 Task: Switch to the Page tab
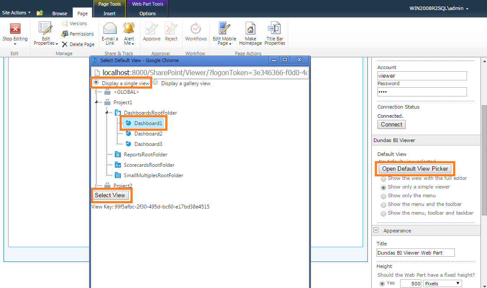pyautogui.click(x=83, y=13)
